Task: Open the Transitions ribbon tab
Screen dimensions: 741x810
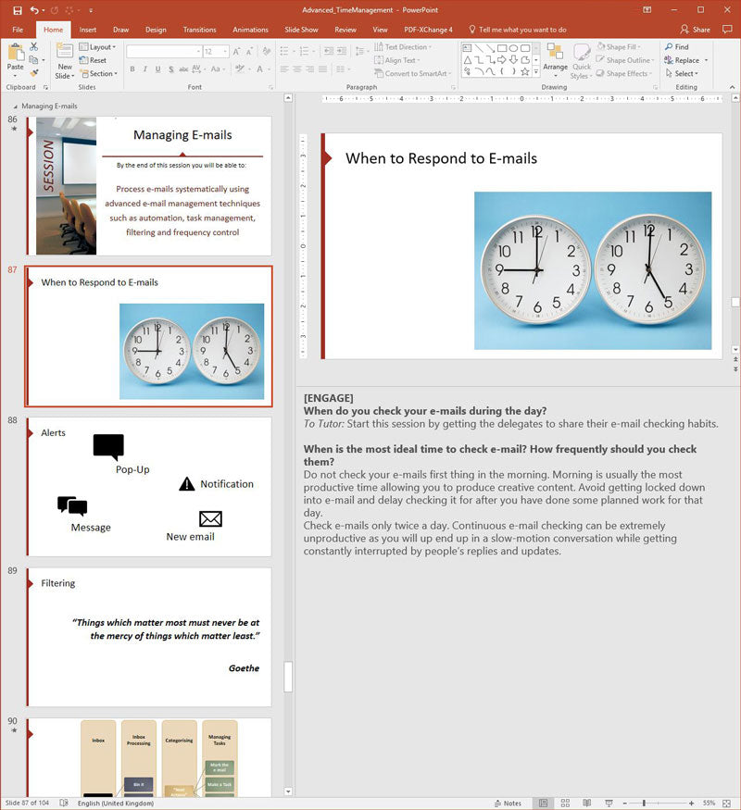Action: (x=199, y=30)
